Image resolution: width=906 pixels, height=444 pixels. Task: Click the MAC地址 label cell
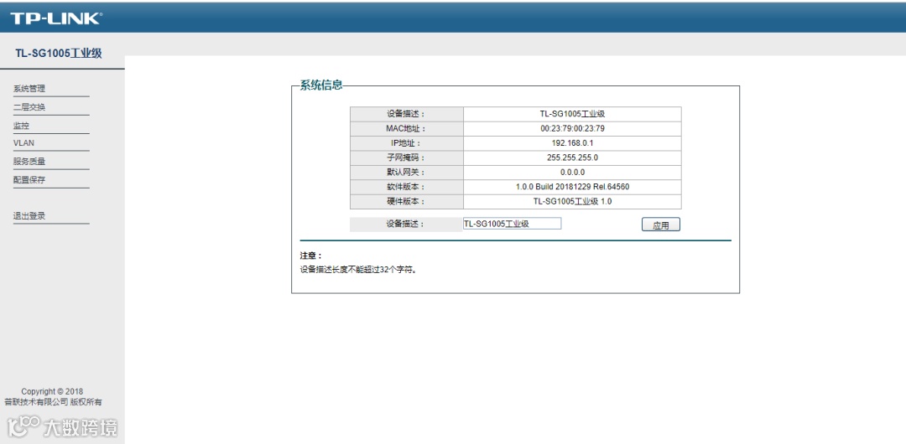[406, 128]
